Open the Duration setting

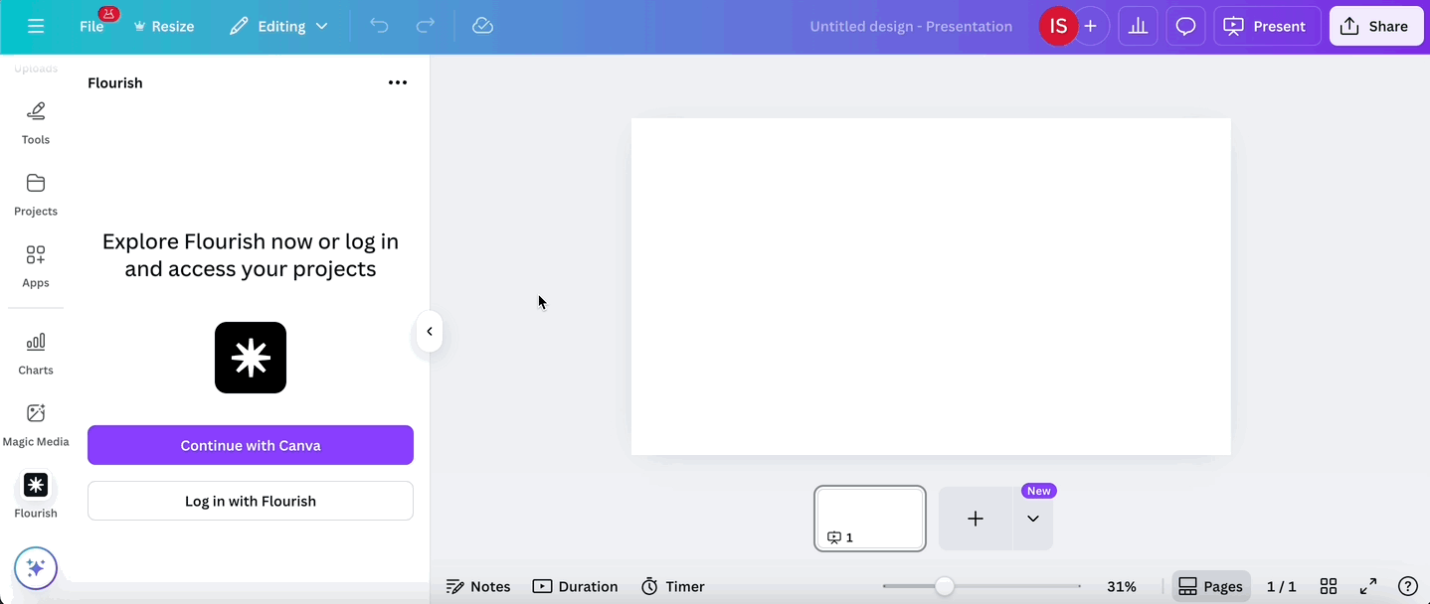coord(576,586)
